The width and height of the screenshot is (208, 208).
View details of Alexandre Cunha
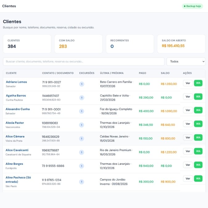click(188, 110)
